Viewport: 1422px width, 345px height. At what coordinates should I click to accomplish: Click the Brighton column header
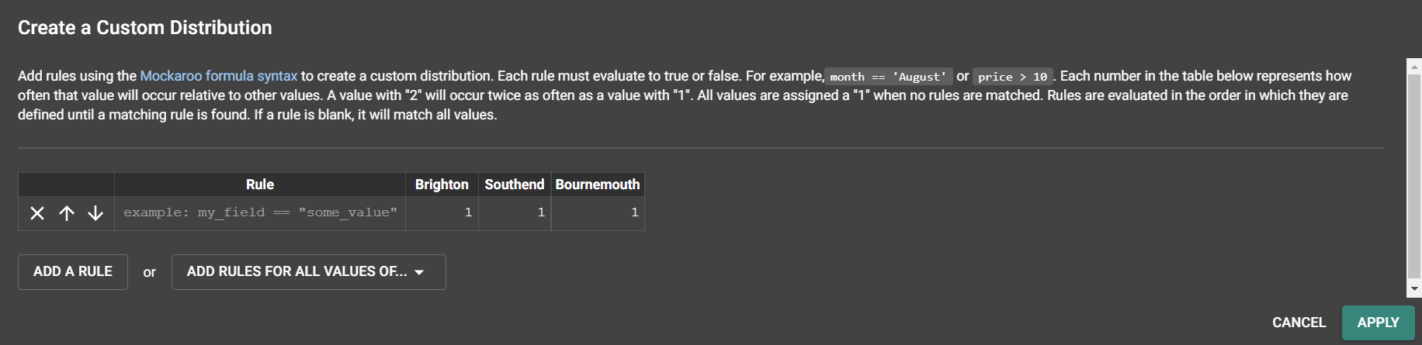pyautogui.click(x=442, y=185)
